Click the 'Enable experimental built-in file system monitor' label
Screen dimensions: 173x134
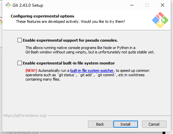[69, 63]
